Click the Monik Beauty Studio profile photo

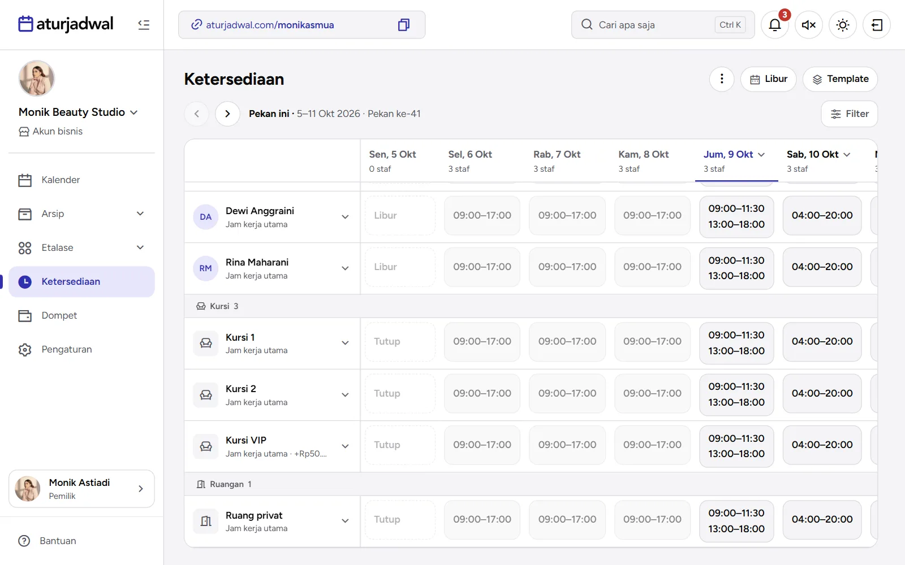[x=37, y=79]
